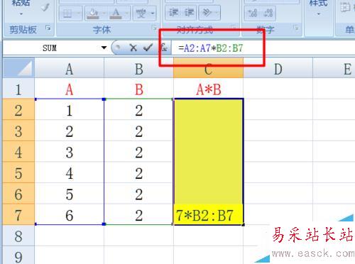Select column C header
355x264 pixels.
pos(208,69)
